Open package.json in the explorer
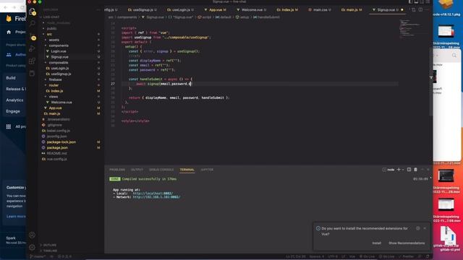463x260 pixels. pos(57,147)
